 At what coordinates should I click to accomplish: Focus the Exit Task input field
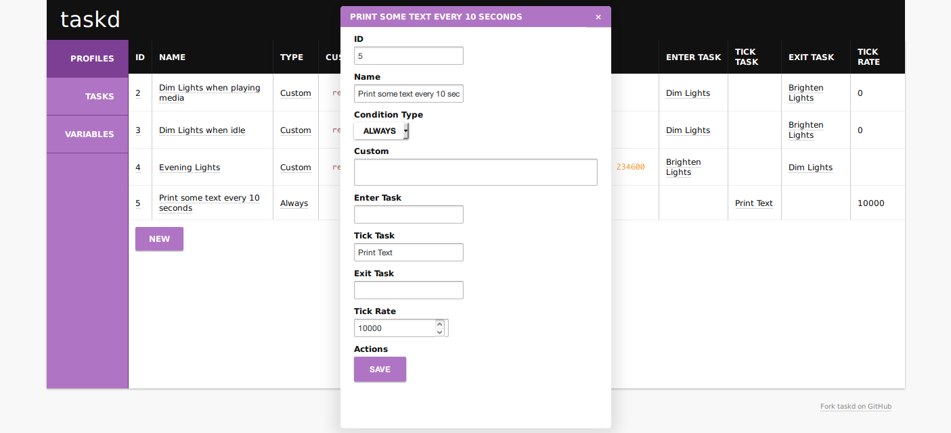coord(408,290)
